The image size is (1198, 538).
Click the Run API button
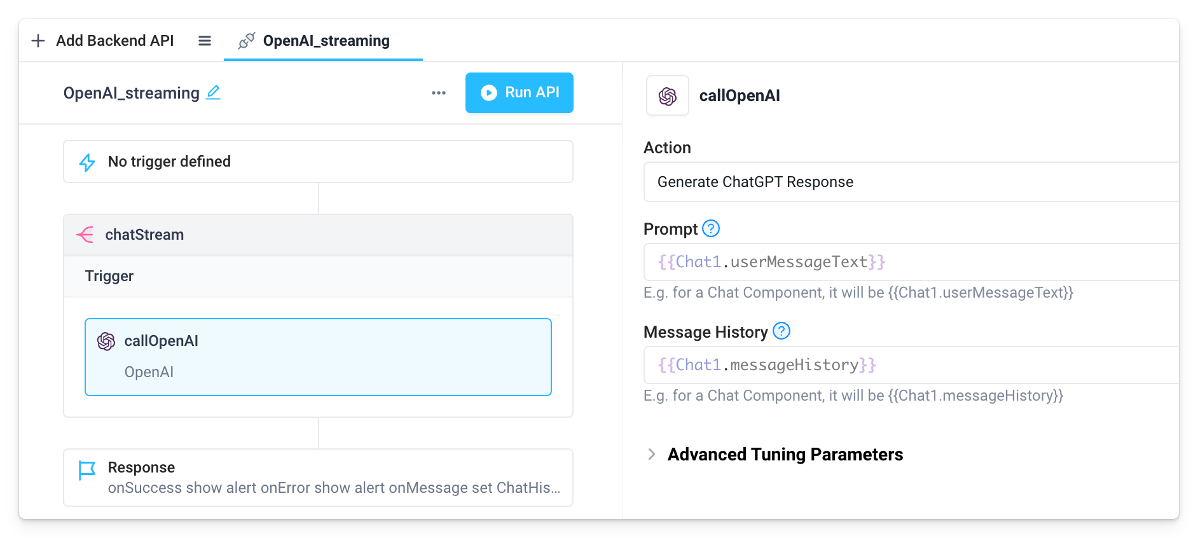click(519, 93)
